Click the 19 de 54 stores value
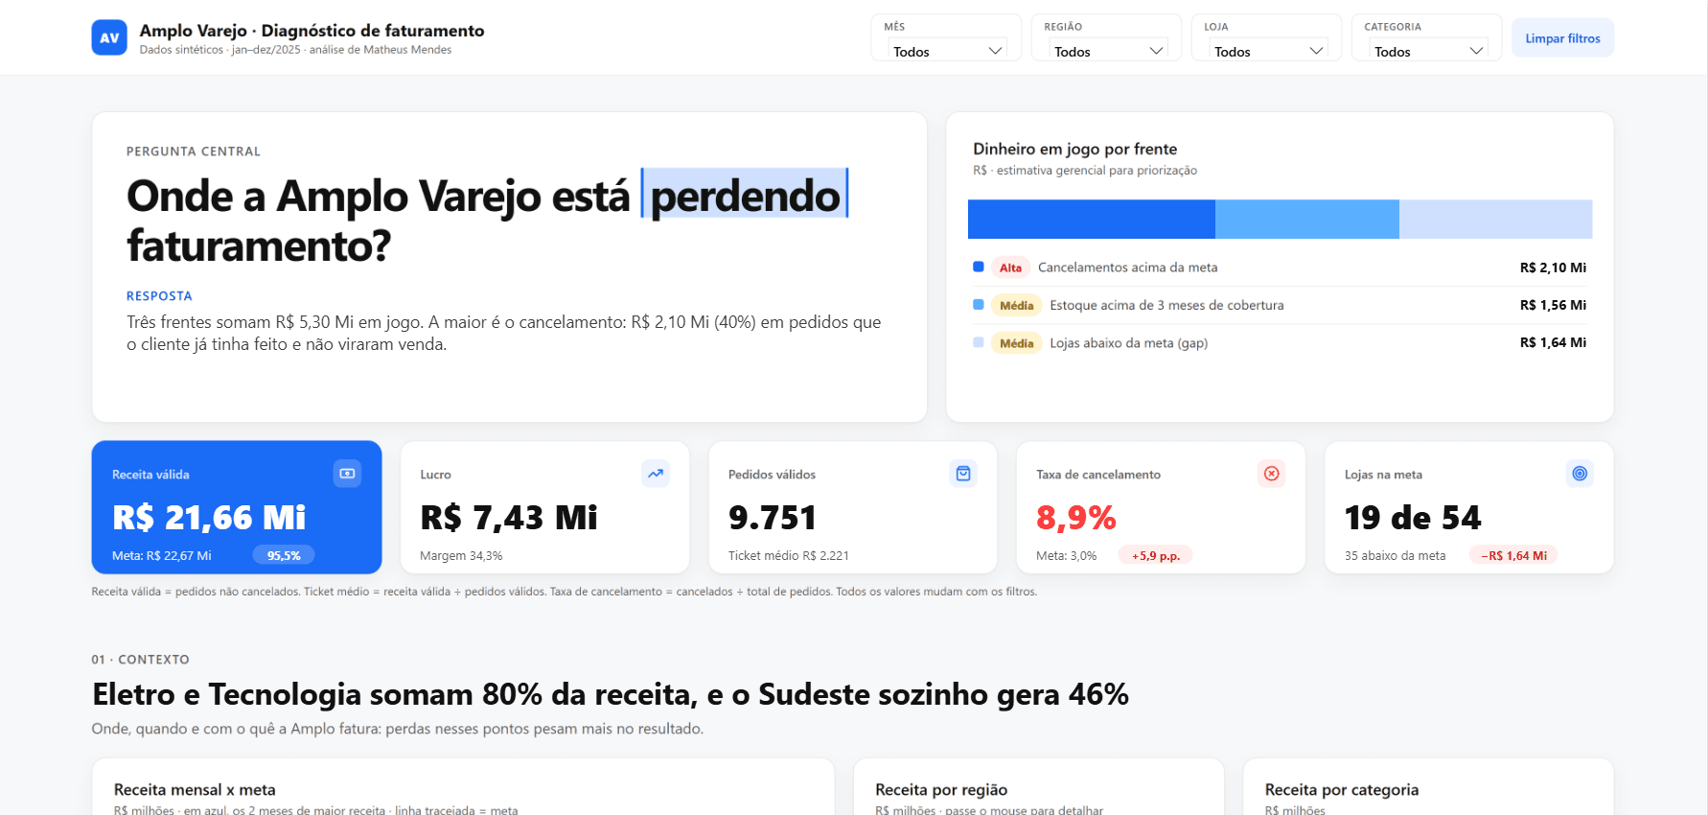 (x=1413, y=518)
